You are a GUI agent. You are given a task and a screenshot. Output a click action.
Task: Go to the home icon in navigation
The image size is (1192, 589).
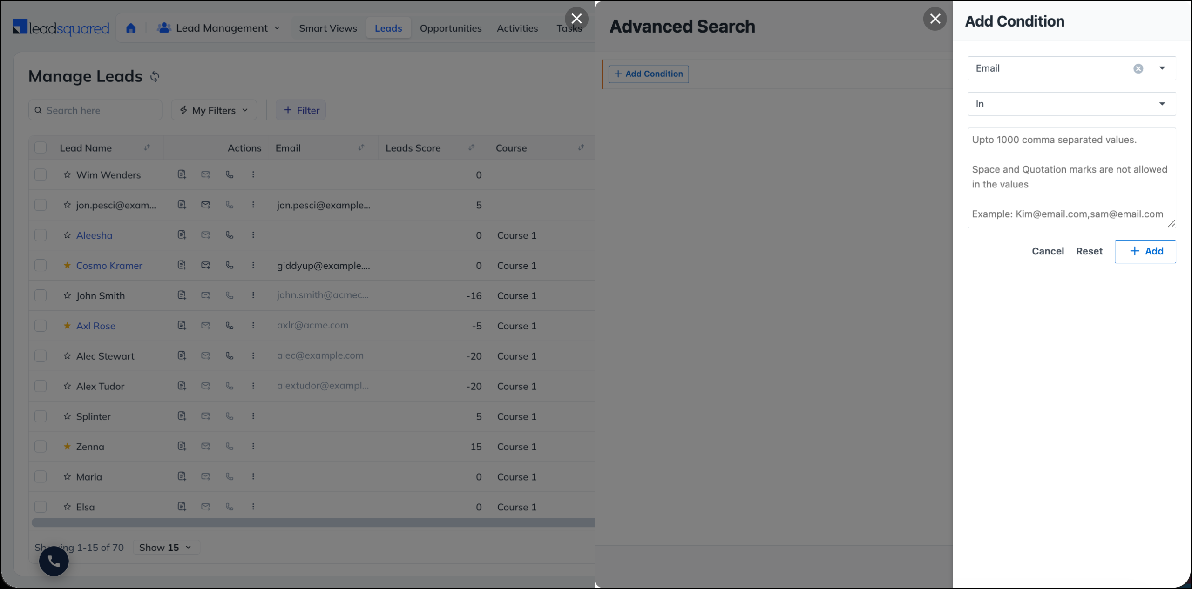(131, 28)
